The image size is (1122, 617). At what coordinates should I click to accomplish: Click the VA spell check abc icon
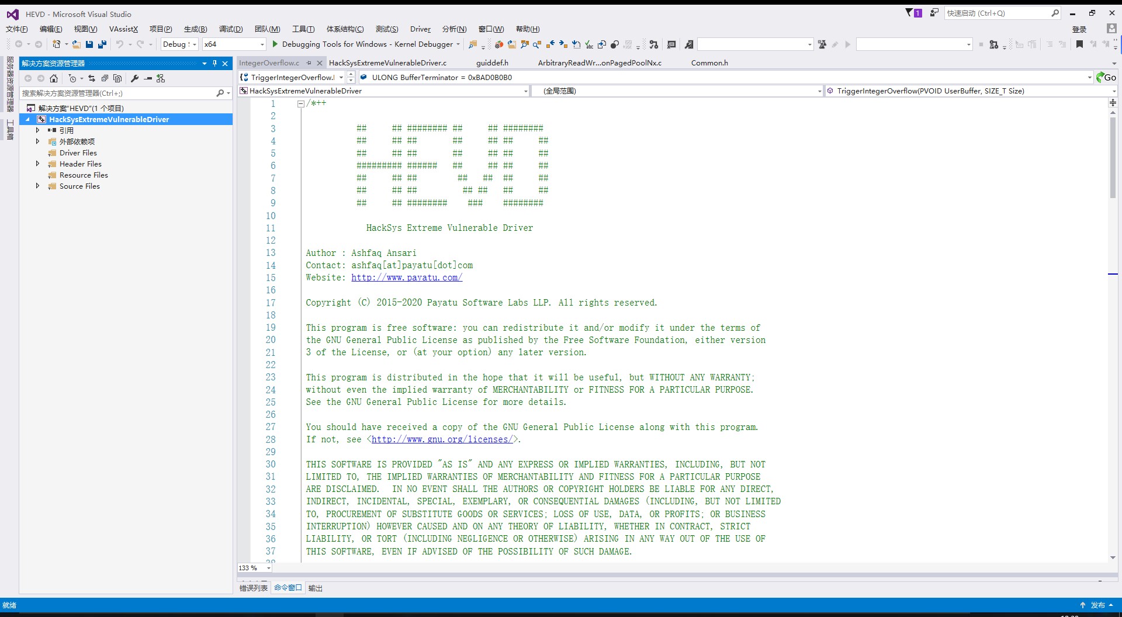click(589, 44)
